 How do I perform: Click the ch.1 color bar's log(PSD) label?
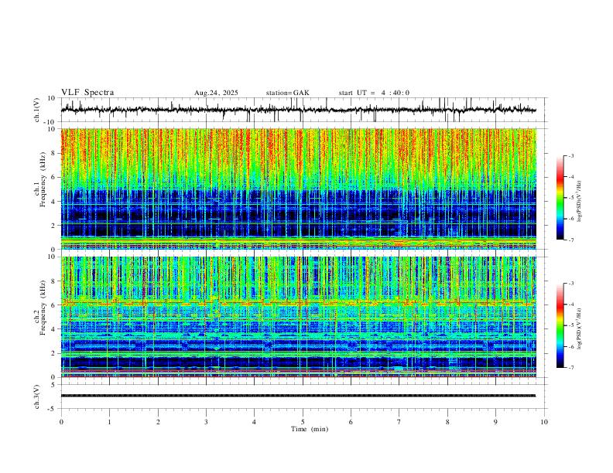coord(579,201)
